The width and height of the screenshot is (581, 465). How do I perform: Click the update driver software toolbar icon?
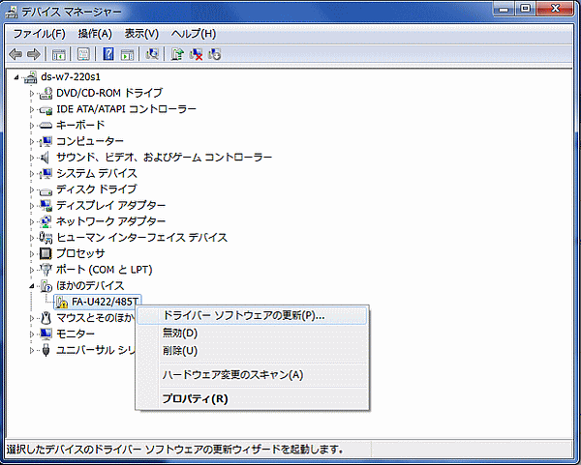[x=177, y=54]
